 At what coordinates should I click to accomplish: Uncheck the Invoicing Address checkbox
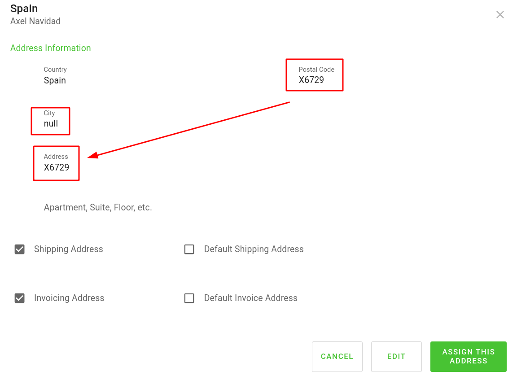pos(19,298)
